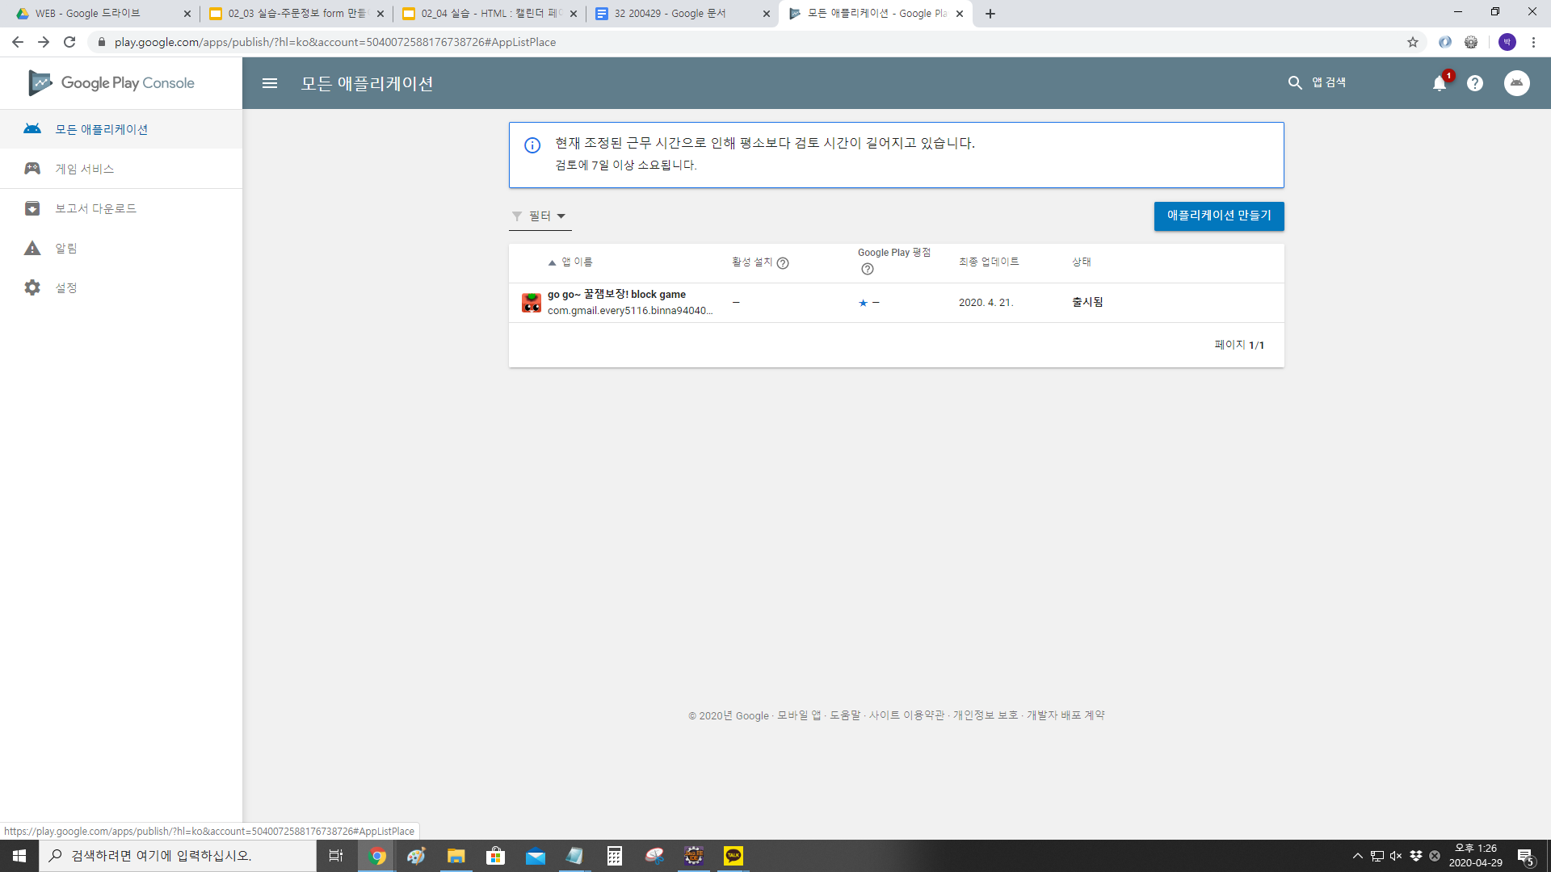Click the site lock icon in address bar
Viewport: 1551px width, 872px height.
[x=102, y=42]
